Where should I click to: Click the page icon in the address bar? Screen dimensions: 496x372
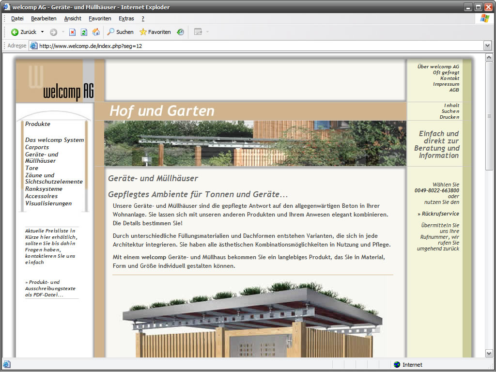pyautogui.click(x=33, y=46)
